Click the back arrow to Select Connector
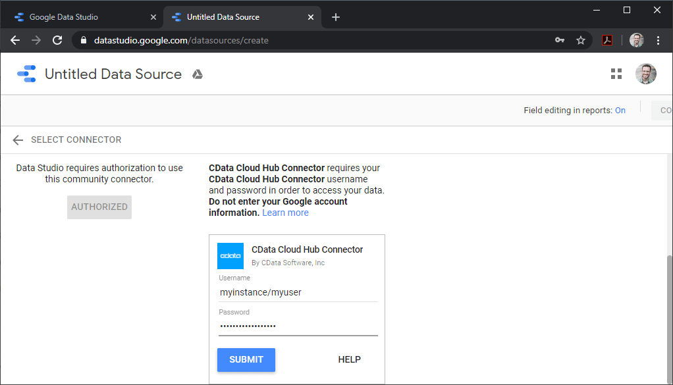This screenshot has height=385, width=673. [18, 140]
